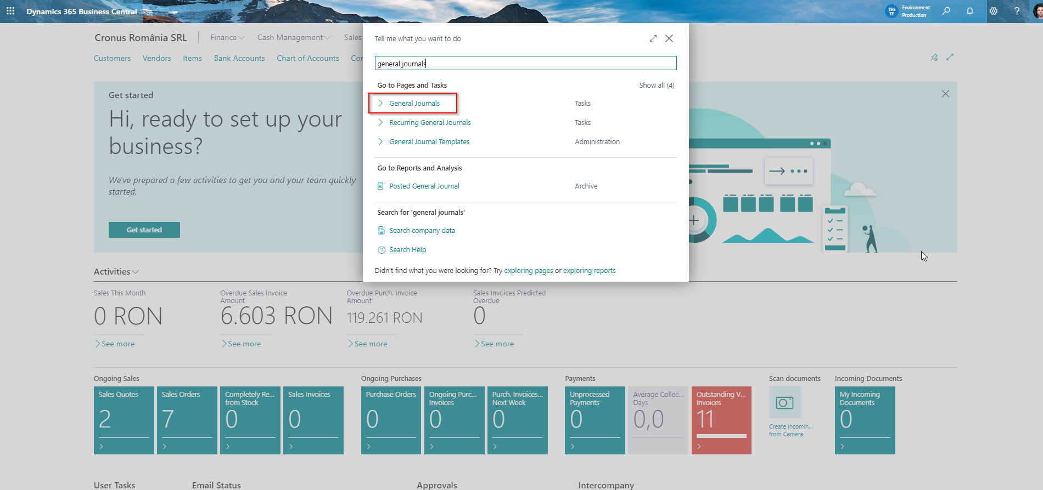The image size is (1043, 490).
Task: Click the bookmark pin icon on role center
Action: click(x=934, y=57)
